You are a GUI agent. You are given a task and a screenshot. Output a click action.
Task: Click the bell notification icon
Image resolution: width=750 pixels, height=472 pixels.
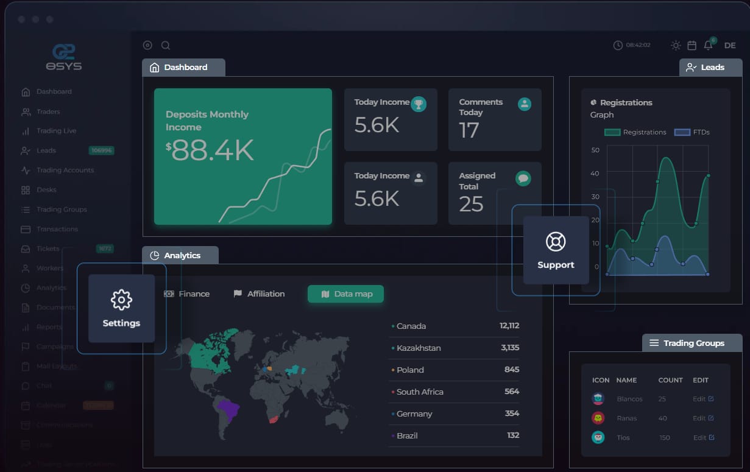pos(707,44)
